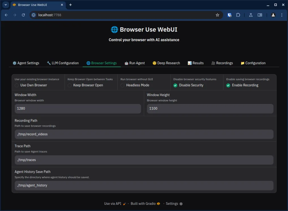Enable the Use Own Browser option

click(x=17, y=85)
